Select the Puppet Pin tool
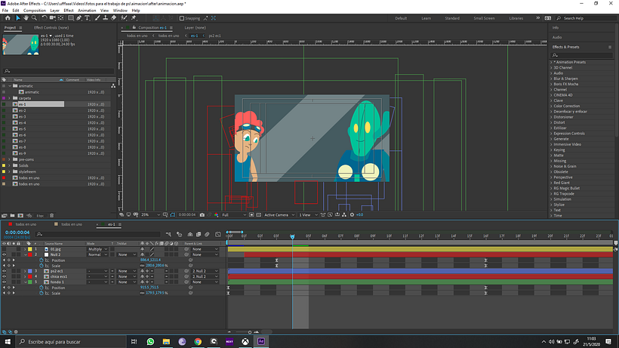619x348 pixels. (134, 18)
